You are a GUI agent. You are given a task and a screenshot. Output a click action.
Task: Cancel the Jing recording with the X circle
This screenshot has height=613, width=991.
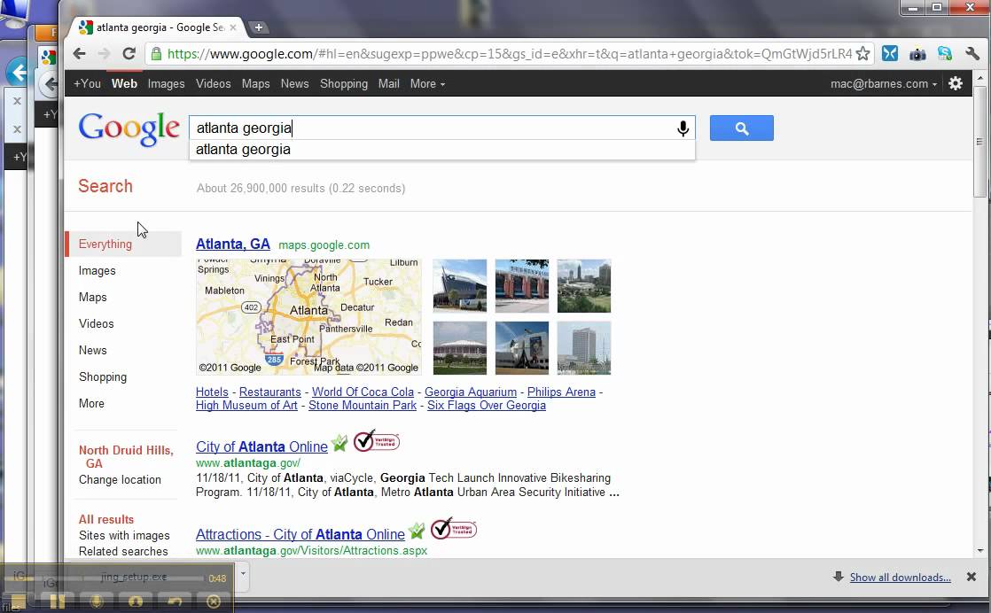[x=214, y=601]
